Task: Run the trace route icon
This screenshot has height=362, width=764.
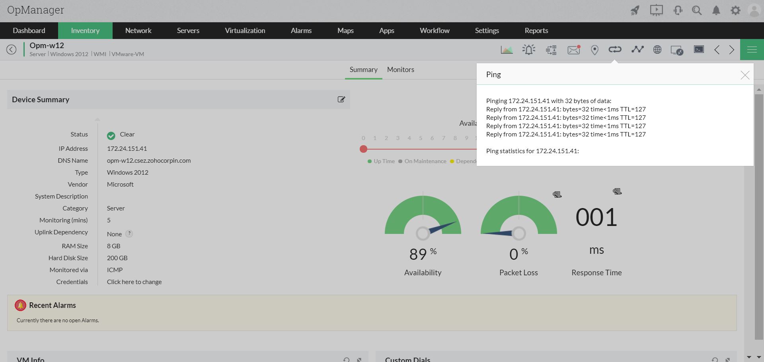Action: point(637,49)
